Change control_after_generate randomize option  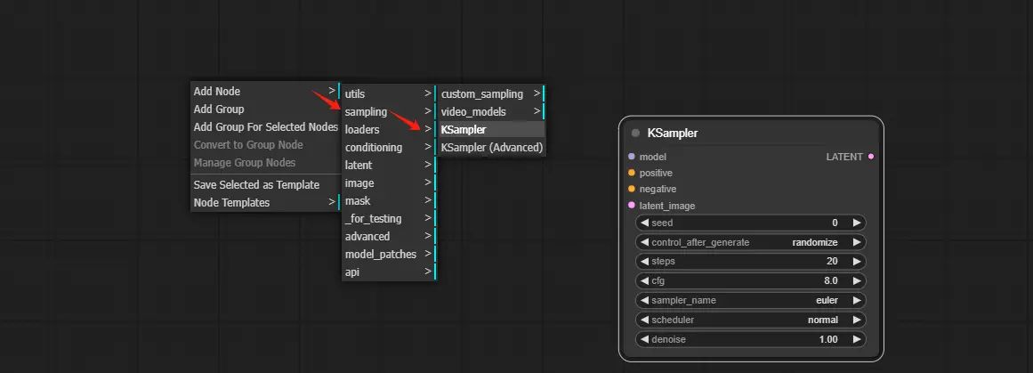tap(750, 242)
